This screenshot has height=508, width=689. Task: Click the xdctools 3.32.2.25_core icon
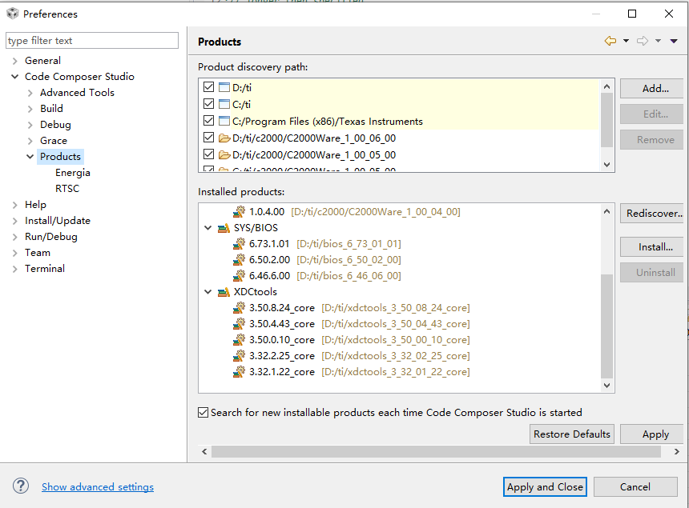[x=239, y=356]
